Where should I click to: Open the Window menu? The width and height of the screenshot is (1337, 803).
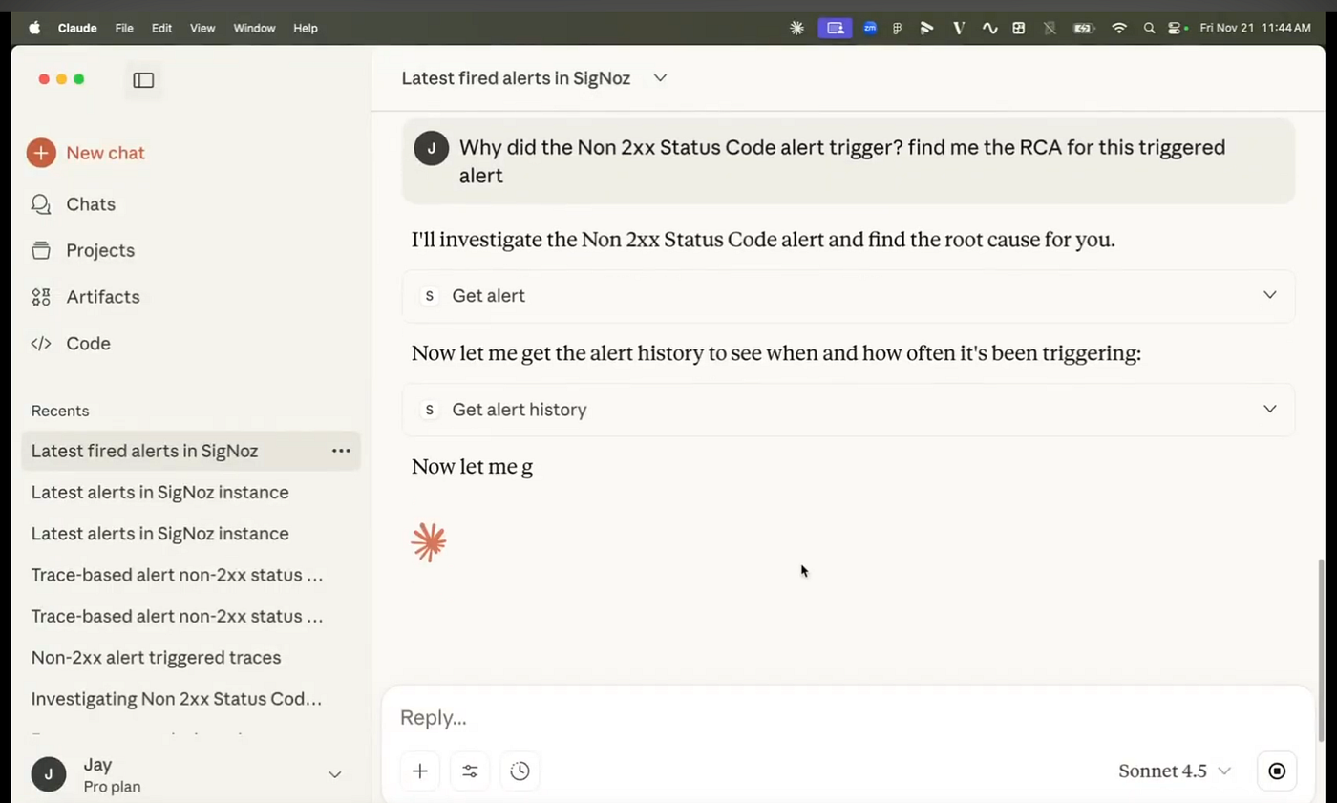255,29
